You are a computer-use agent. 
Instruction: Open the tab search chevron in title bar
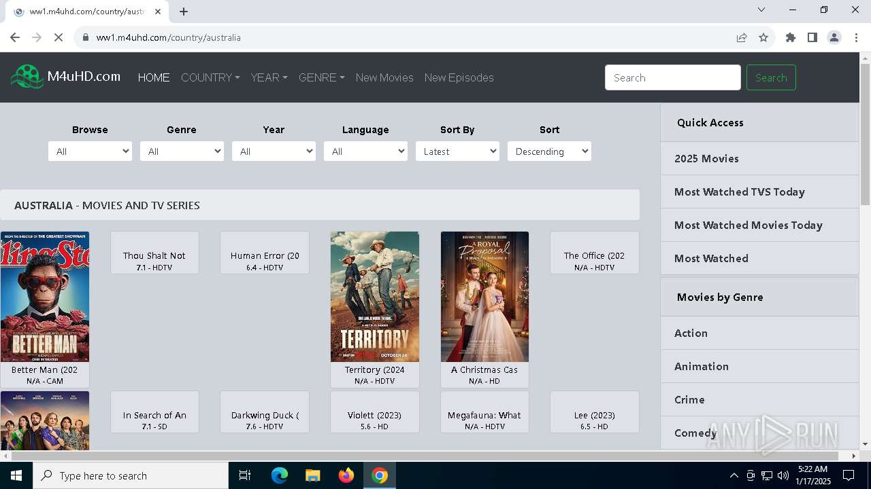[761, 10]
